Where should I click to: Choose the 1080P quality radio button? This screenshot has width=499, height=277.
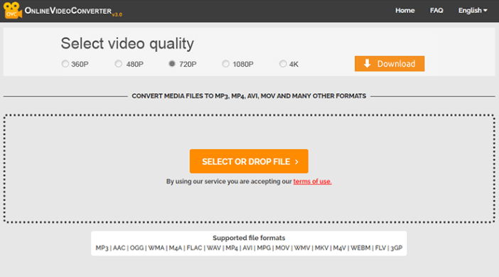[225, 64]
